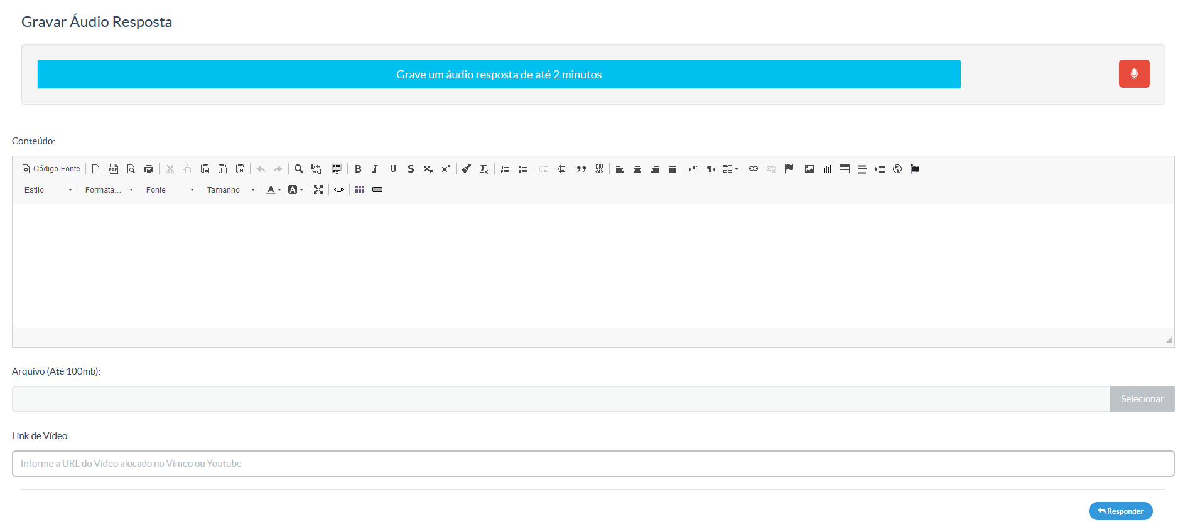
Task: Set text direction right-to-left
Action: click(711, 169)
